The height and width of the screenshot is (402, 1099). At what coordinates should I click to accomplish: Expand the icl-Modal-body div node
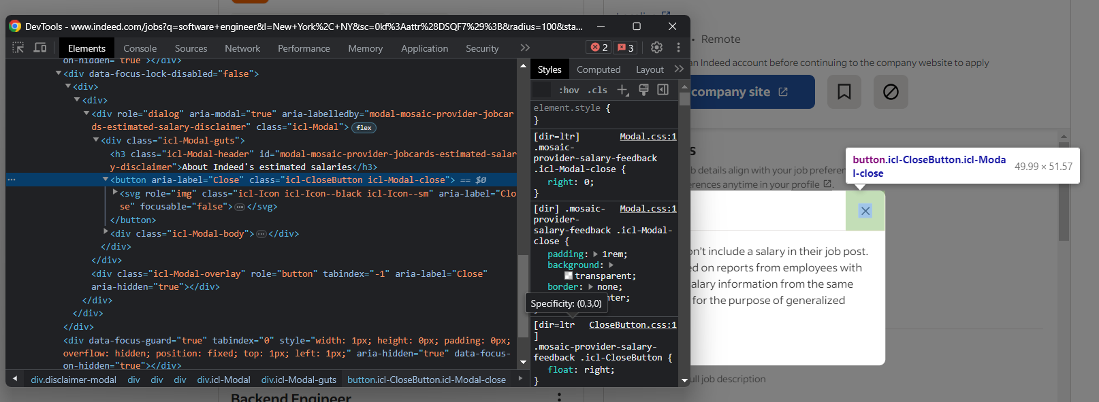(x=106, y=232)
